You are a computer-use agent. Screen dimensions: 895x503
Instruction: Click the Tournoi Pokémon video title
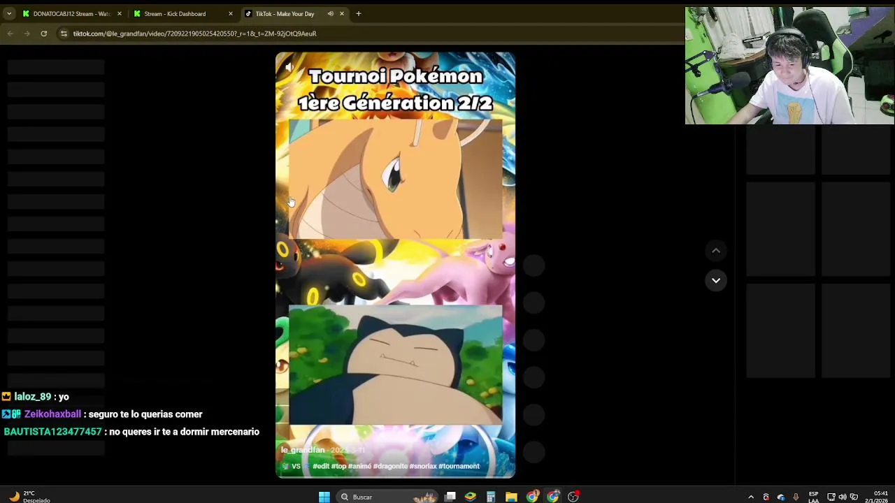(396, 89)
